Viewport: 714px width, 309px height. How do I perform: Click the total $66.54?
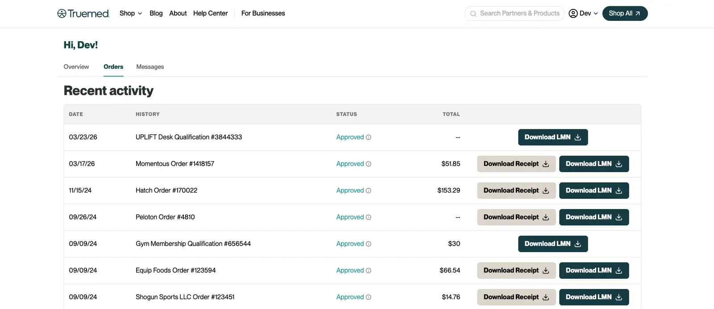450,271
